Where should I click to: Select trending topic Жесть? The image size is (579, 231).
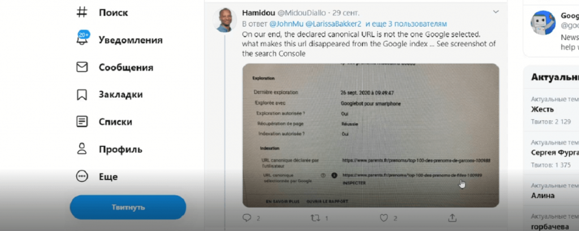click(542, 110)
